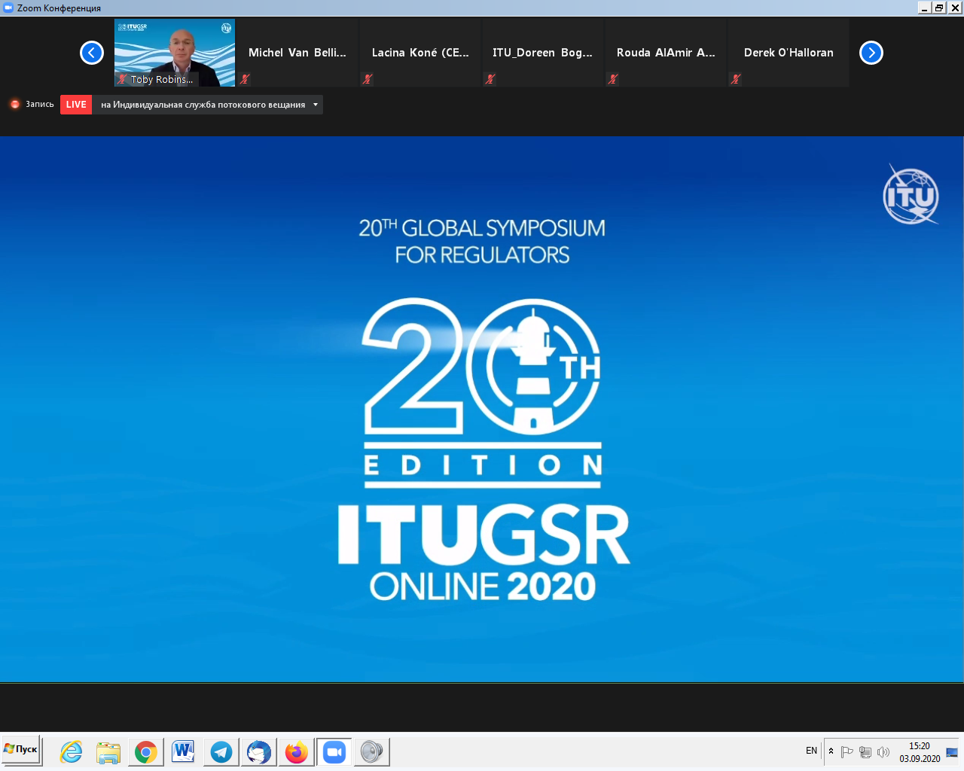Select Toby Robins video thumbnail
This screenshot has height=771, width=964.
pos(175,53)
